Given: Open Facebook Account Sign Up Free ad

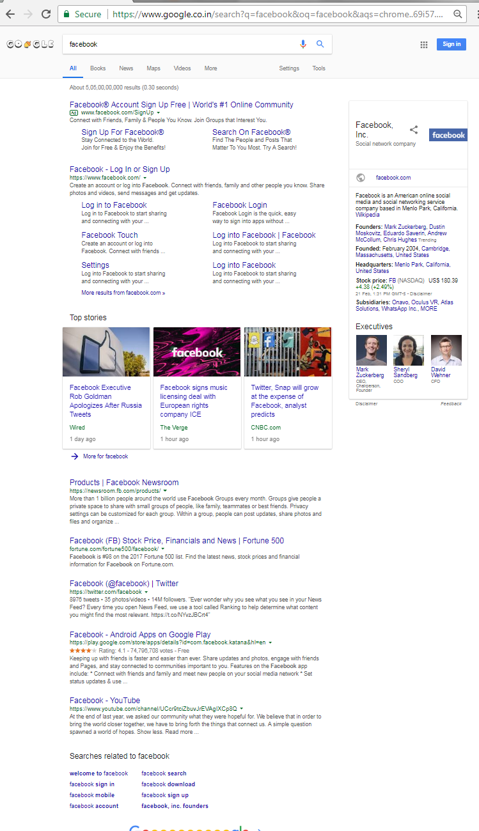Looking at the screenshot, I should [x=182, y=105].
